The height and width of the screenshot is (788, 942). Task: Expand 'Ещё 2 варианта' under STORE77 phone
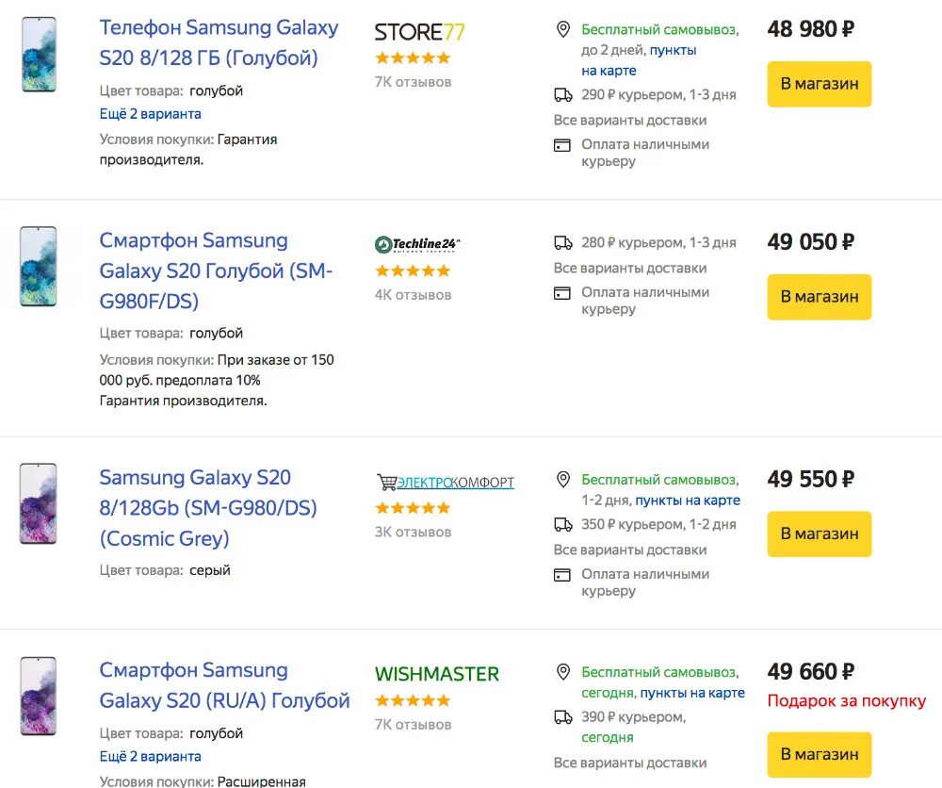click(150, 114)
